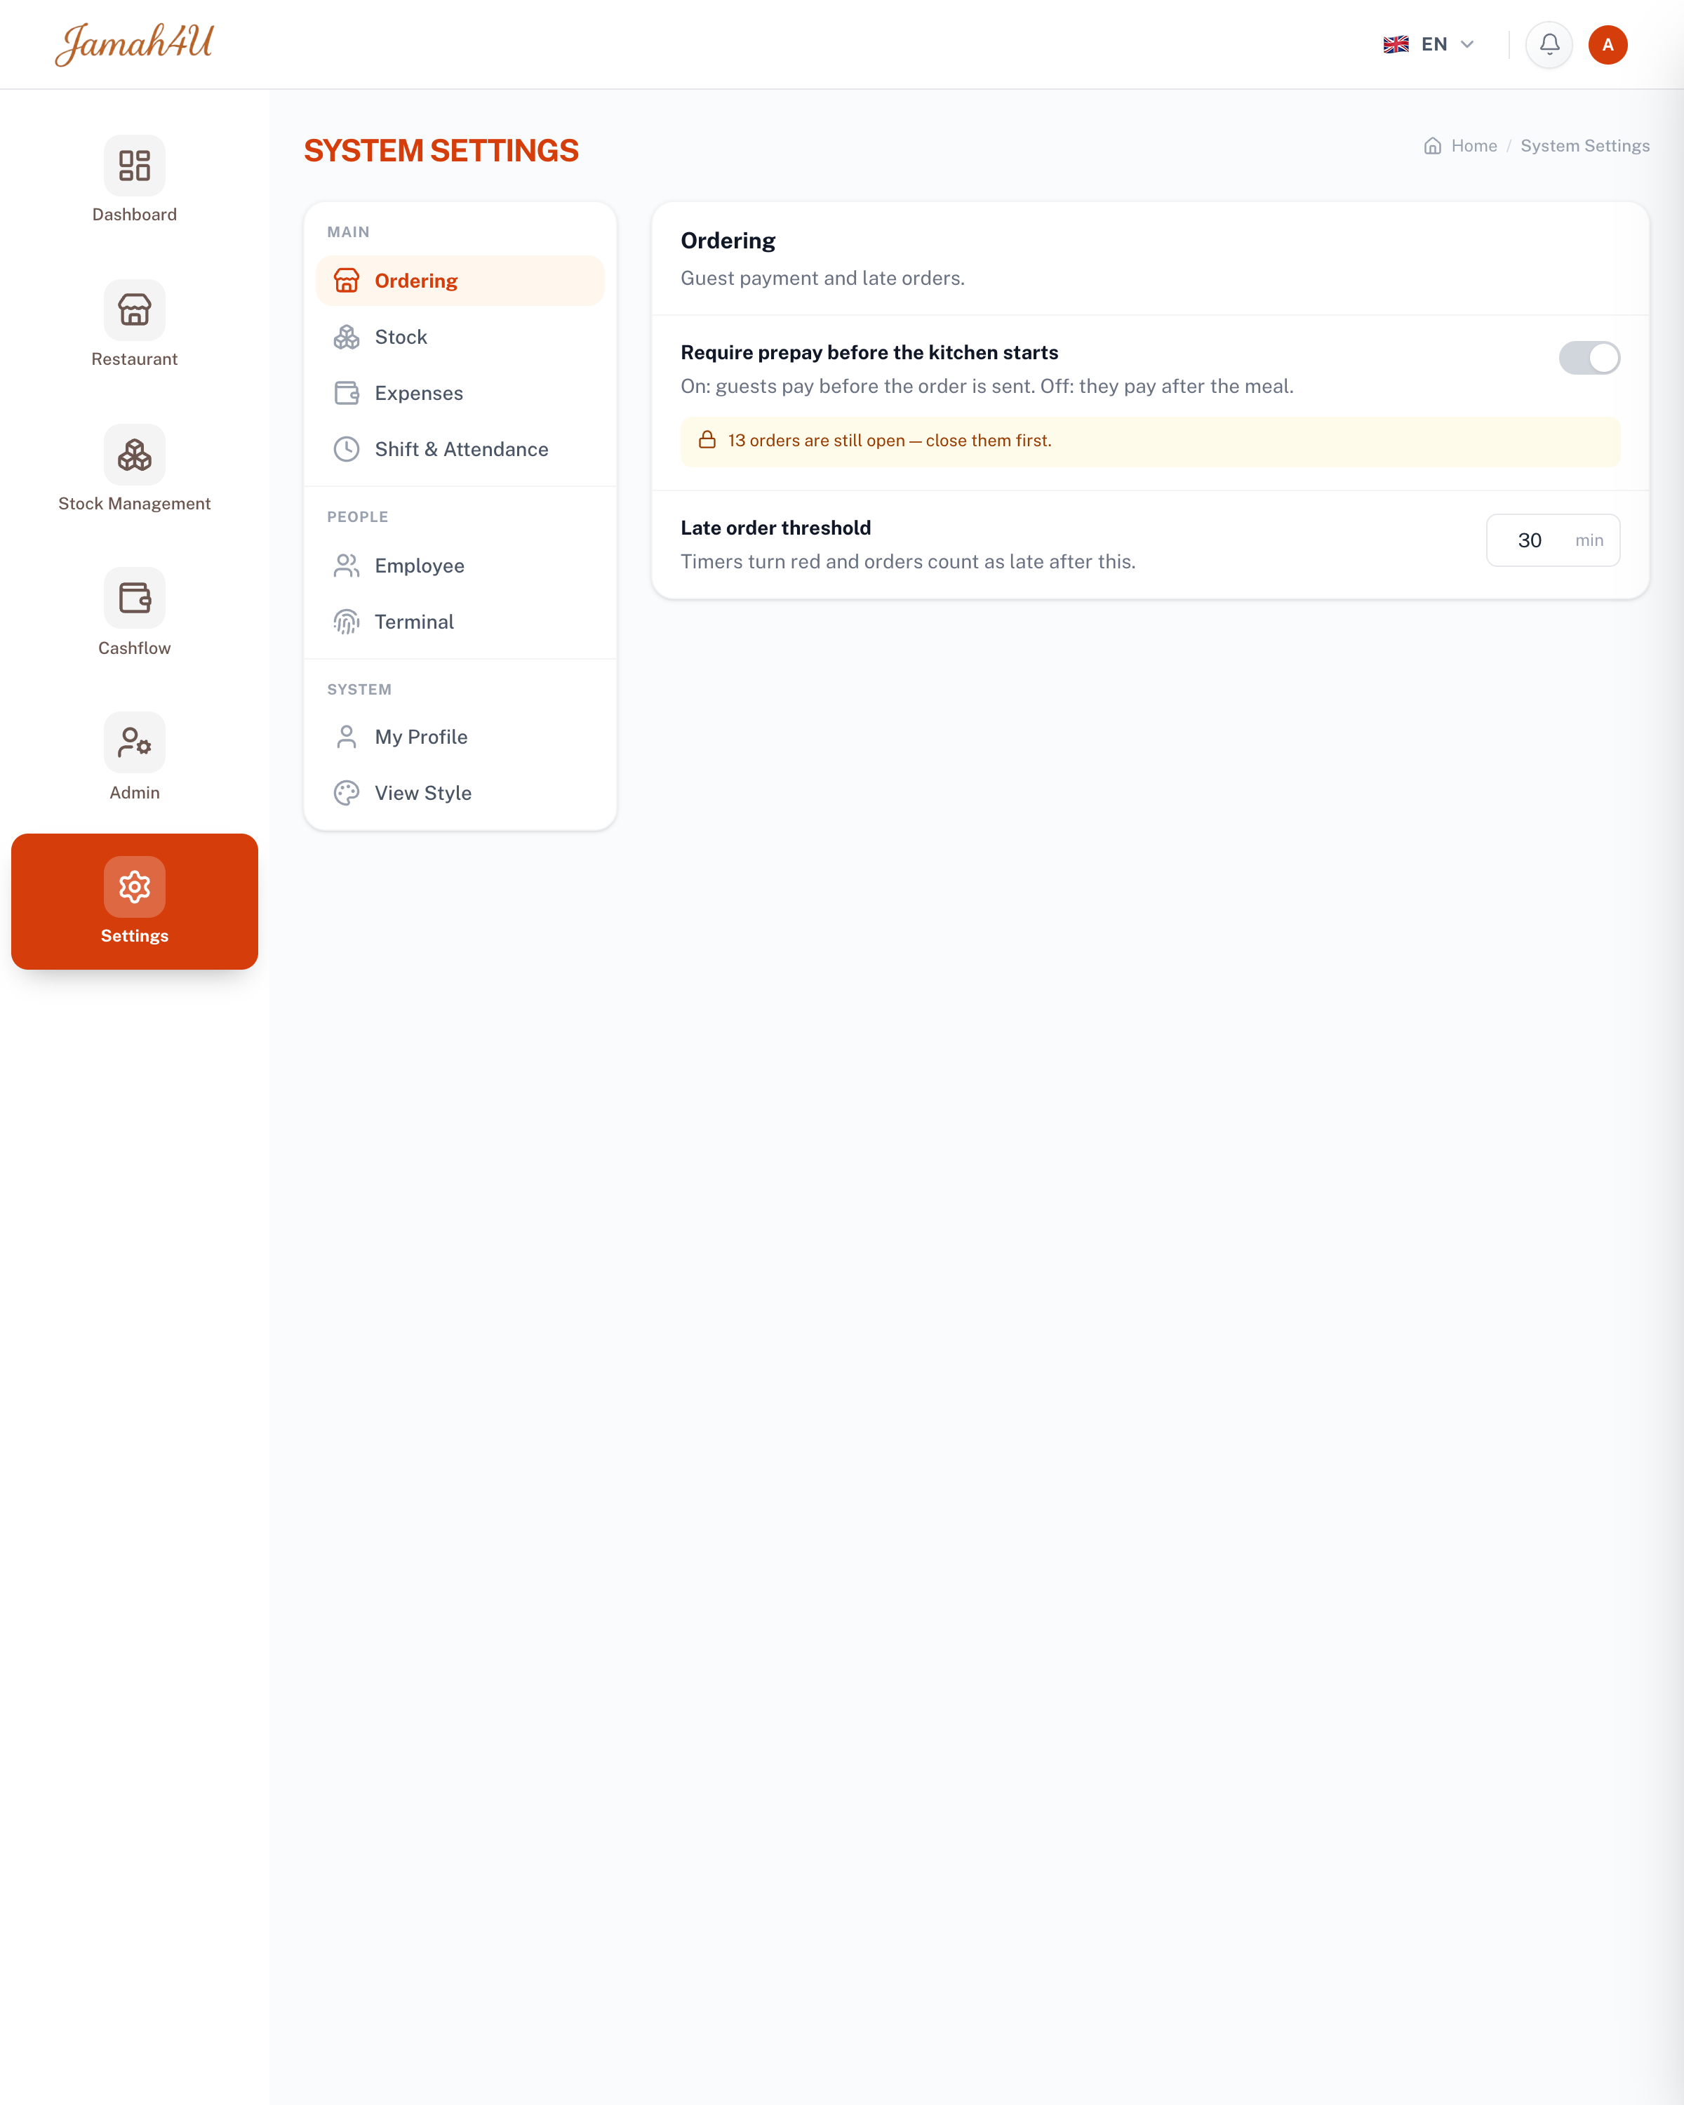1684x2105 pixels.
Task: Click the 'Guest payment and late orders.' subtitle
Action: click(x=822, y=279)
